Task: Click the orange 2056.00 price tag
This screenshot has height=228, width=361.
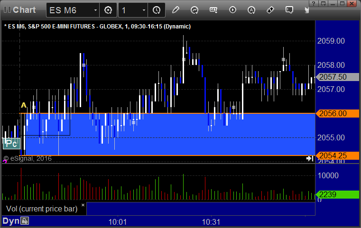Action: pyautogui.click(x=337, y=113)
